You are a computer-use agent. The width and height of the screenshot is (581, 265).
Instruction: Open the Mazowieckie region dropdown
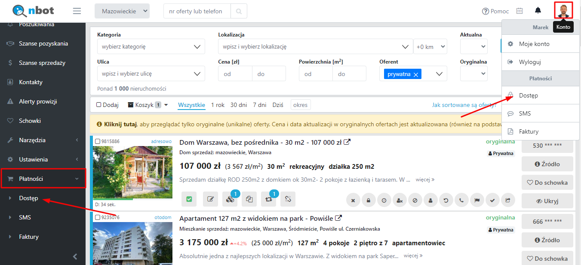pyautogui.click(x=122, y=11)
